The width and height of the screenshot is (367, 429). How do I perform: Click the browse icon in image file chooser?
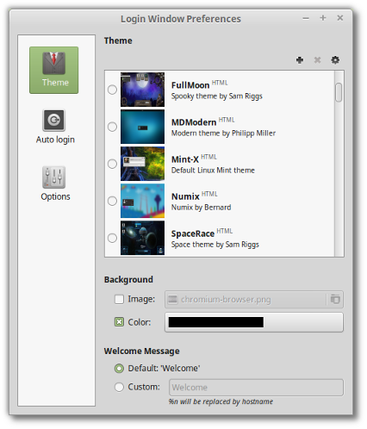click(x=335, y=299)
